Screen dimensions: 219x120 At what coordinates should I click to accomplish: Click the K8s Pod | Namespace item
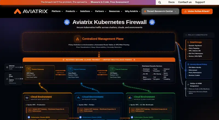[x=196, y=53]
